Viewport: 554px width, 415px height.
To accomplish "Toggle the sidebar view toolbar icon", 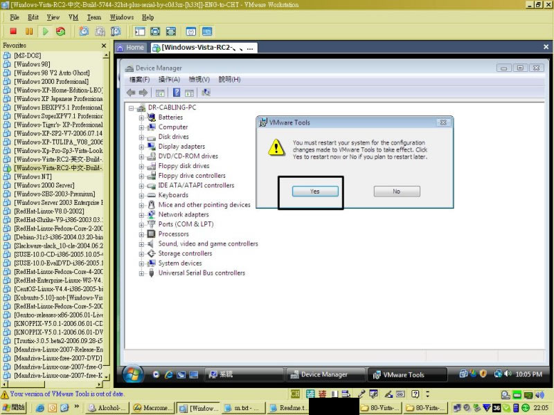I will tap(140, 31).
